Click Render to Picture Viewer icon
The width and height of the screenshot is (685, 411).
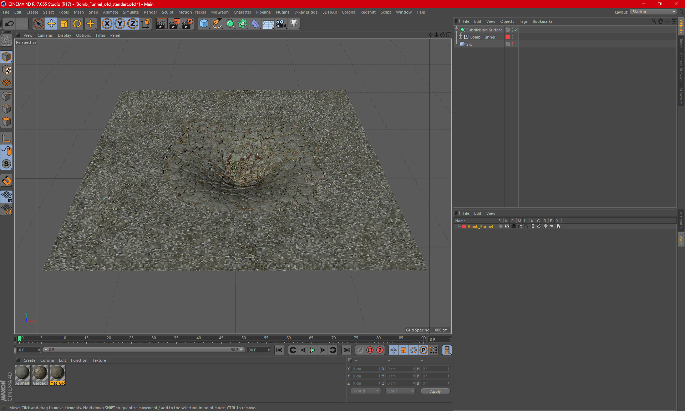(x=174, y=24)
